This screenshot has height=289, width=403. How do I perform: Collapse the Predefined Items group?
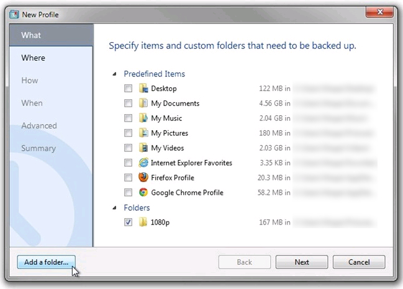pos(114,74)
